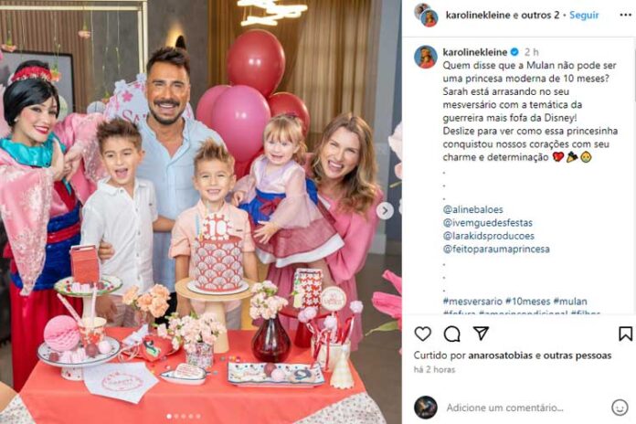
Task: Select the #mulan hashtag
Action: 570,301
